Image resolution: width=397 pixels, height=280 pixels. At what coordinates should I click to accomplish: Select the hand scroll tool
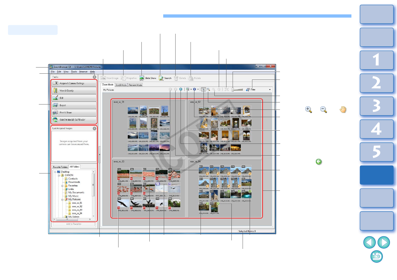(219, 89)
